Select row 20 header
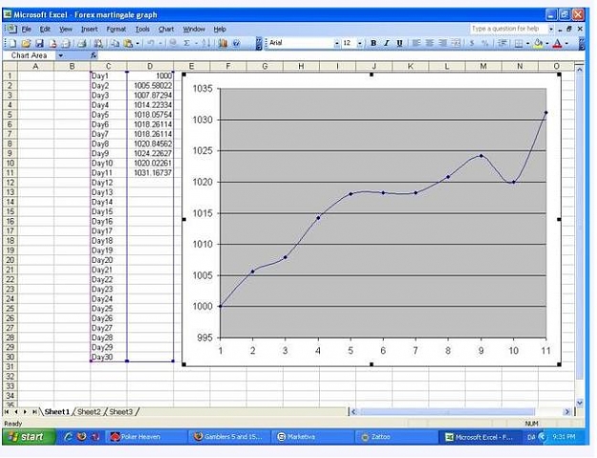Image resolution: width=597 pixels, height=458 pixels. coord(10,260)
